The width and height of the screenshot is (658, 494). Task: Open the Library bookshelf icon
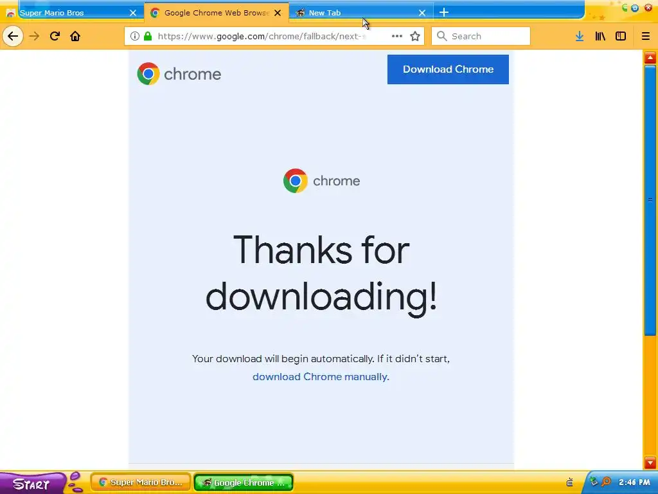600,36
